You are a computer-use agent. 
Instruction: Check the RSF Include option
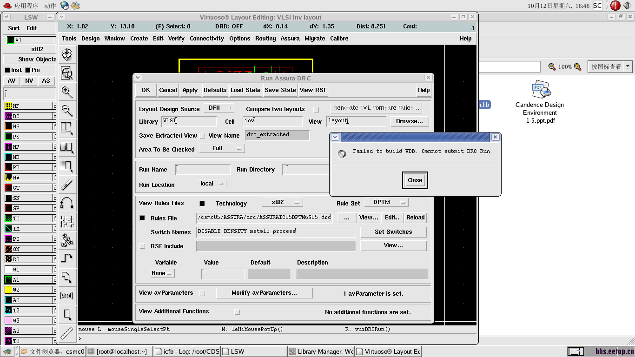[142, 246]
